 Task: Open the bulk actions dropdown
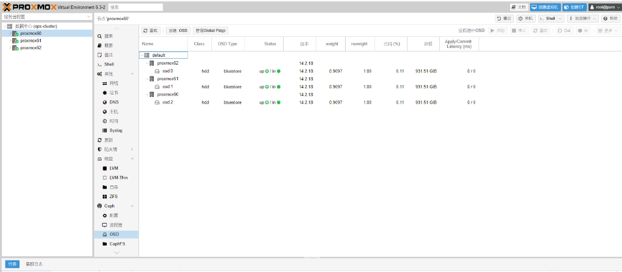pyautogui.click(x=583, y=19)
